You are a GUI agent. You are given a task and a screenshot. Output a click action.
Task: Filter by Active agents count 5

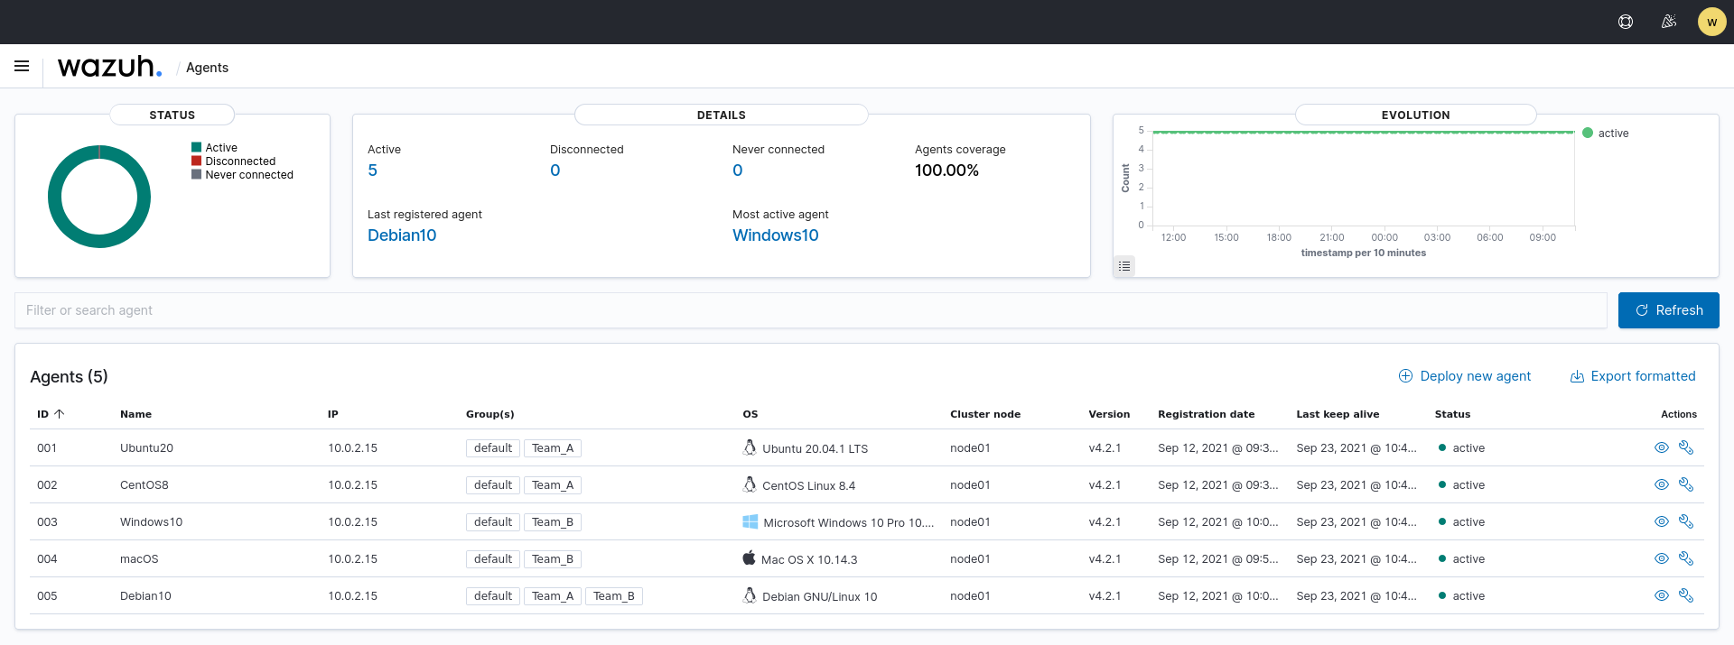click(372, 170)
